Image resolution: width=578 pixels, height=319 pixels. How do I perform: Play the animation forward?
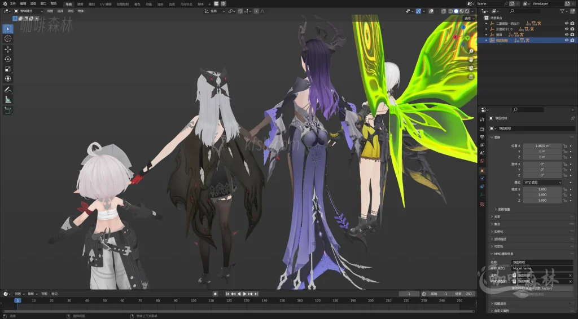(x=245, y=294)
